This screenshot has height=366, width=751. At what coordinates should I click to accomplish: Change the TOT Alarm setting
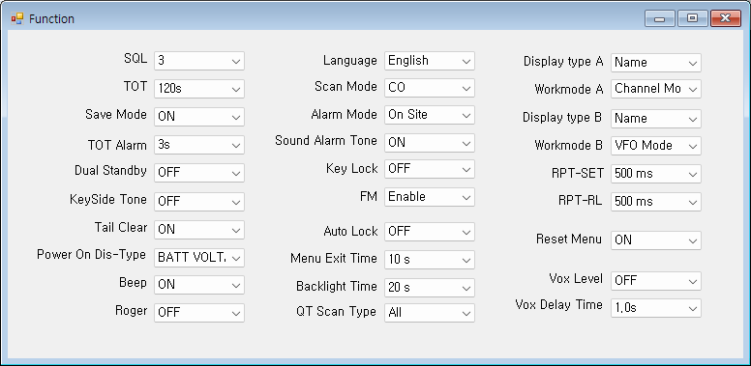click(199, 145)
